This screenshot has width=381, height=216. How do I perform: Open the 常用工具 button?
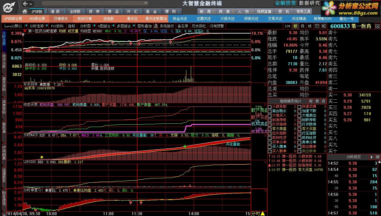coord(303,12)
